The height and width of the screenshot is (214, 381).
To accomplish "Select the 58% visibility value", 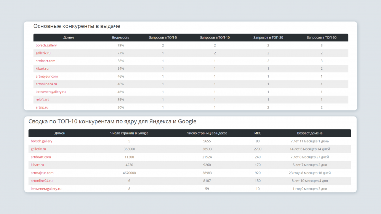I will point(121,61).
